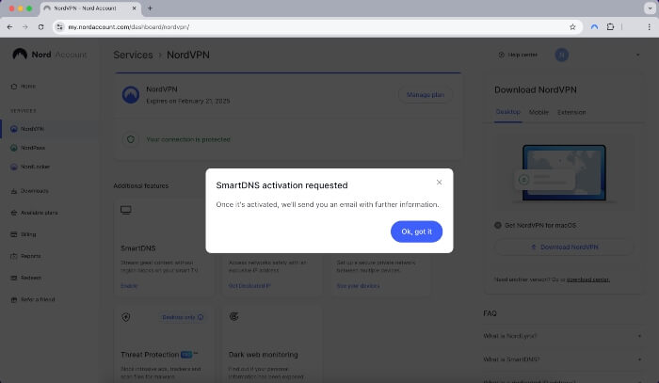Select the NordVPN - Nord Account tab
Screen dimensions: 659x383
(x=90, y=8)
